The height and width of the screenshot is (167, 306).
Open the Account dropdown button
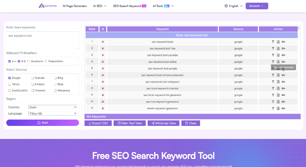pyautogui.click(x=257, y=6)
